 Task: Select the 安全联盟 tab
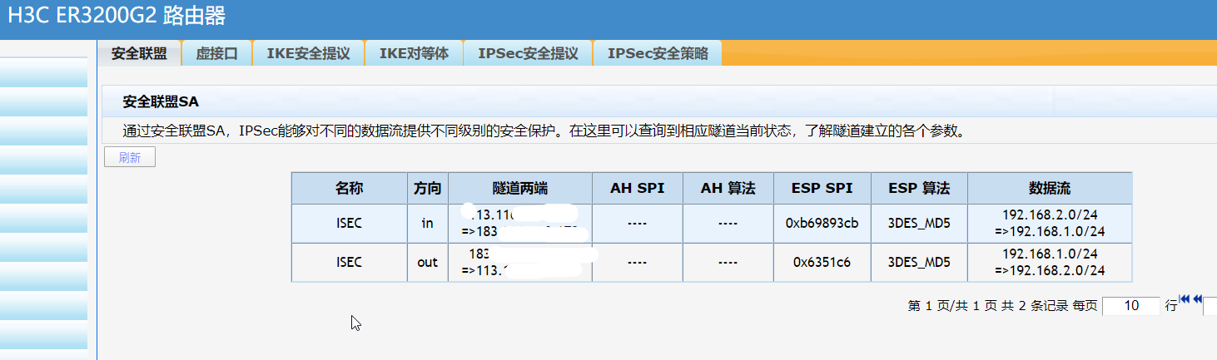coord(139,54)
